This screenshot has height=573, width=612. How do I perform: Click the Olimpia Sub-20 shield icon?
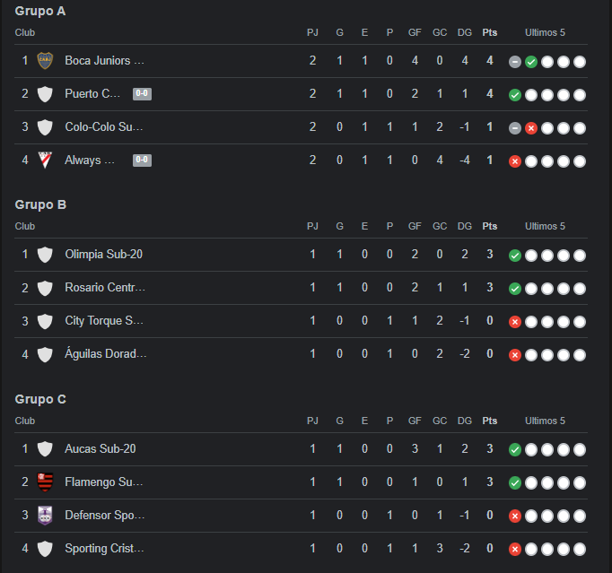click(45, 255)
